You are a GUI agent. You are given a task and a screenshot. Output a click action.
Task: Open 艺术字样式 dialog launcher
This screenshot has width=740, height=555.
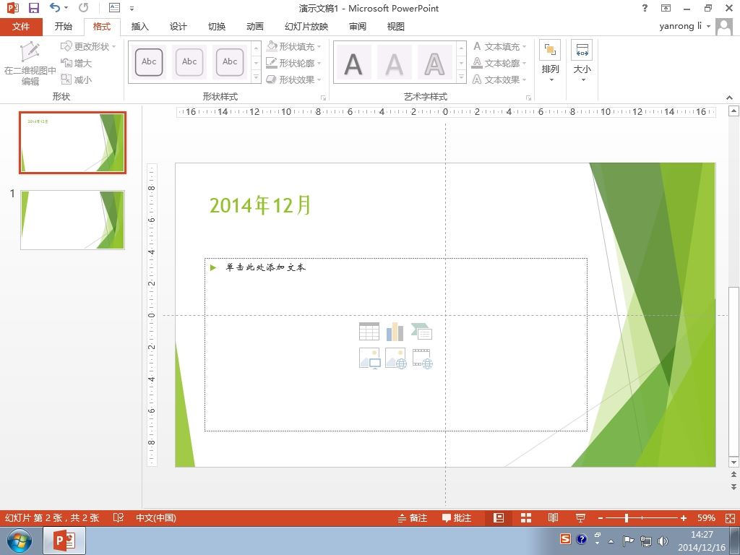[528, 98]
